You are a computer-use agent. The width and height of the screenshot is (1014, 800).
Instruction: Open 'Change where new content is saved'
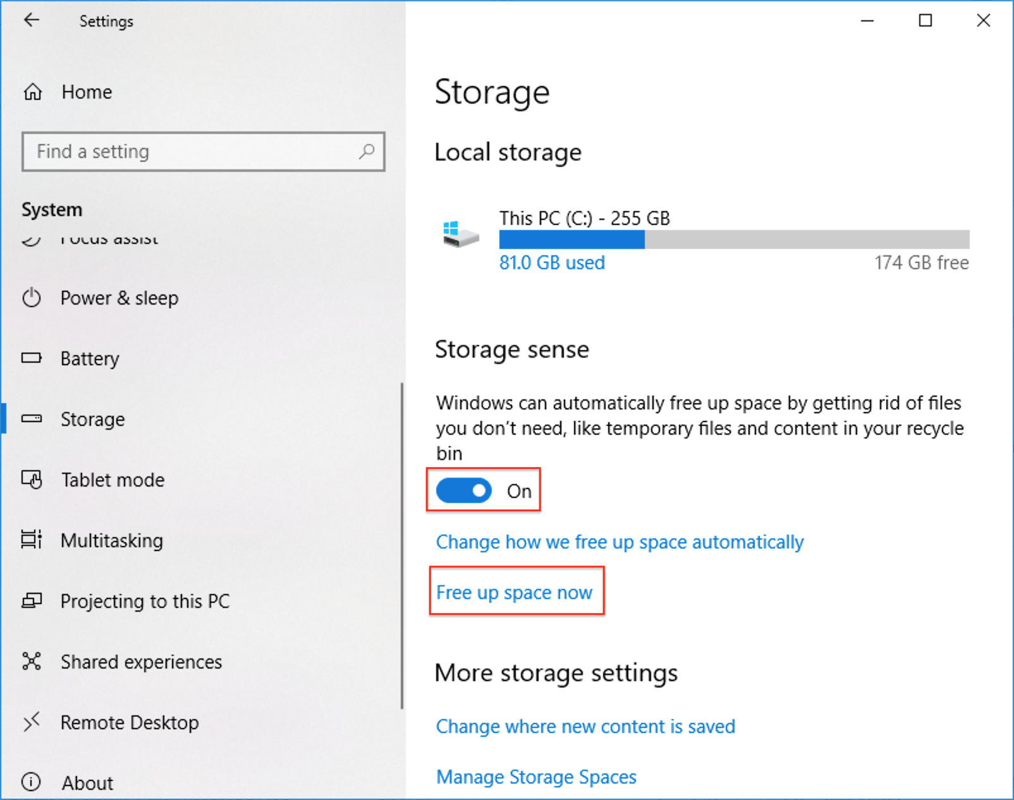pos(585,727)
